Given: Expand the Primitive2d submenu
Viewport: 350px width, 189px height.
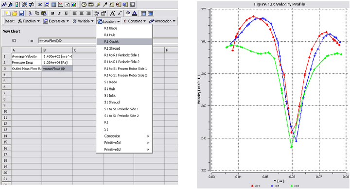Looking at the screenshot, I should [124, 142].
